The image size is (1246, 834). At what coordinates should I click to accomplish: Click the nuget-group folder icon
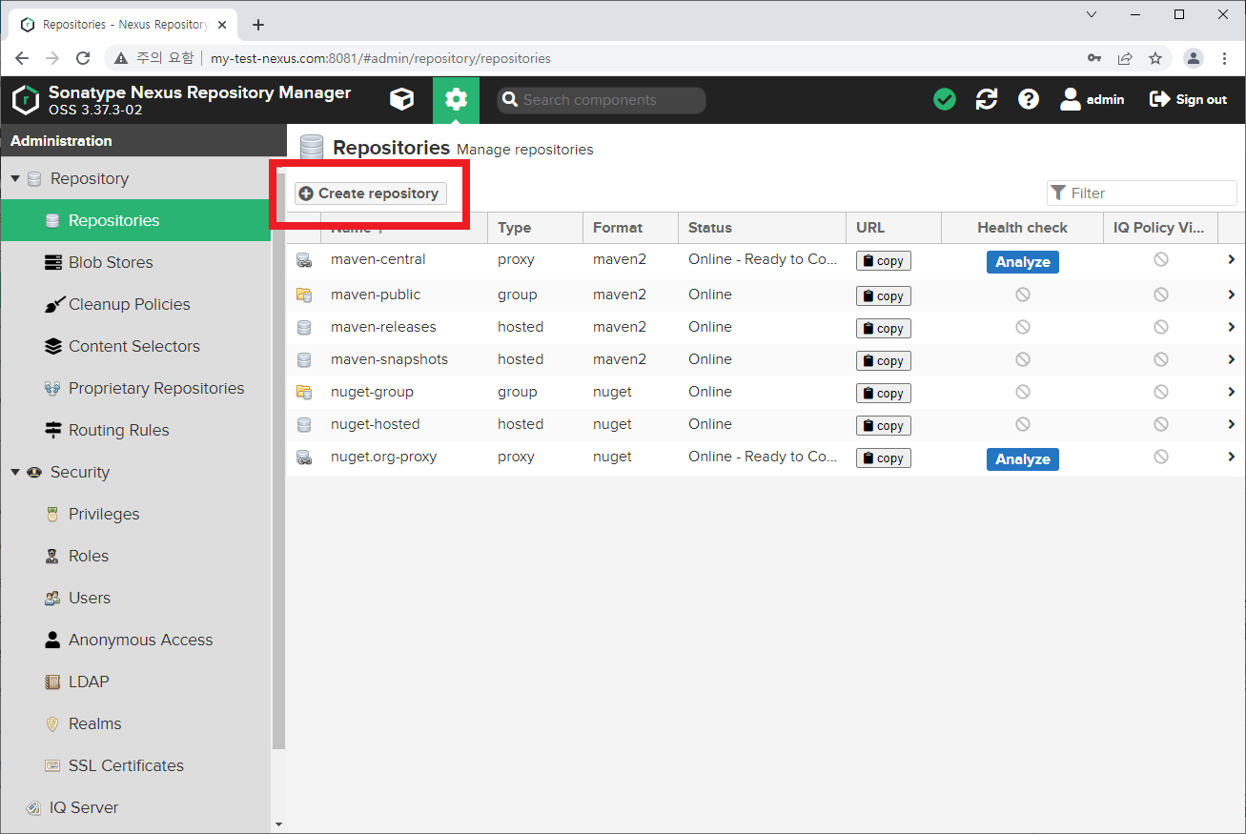(x=304, y=392)
